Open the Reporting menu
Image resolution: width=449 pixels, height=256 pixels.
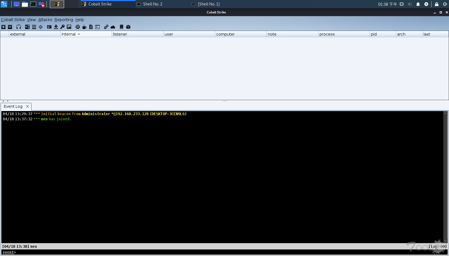[64, 20]
